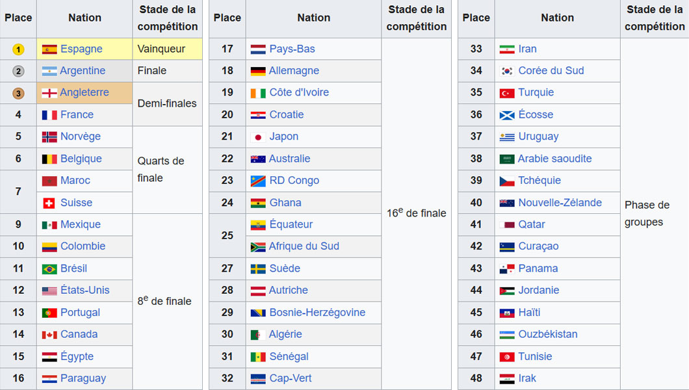The image size is (689, 390).
Task: Click the Vainqueur cell in yellow row
Action: pyautogui.click(x=168, y=49)
